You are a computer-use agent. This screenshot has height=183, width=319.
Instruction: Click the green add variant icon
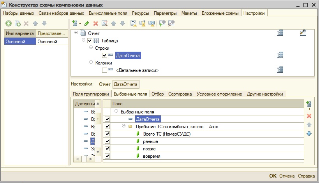click(9, 24)
